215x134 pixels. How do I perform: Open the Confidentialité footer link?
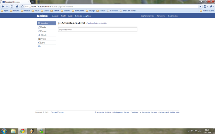(x=164, y=113)
